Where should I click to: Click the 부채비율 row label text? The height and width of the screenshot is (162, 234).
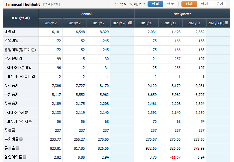click(x=11, y=139)
